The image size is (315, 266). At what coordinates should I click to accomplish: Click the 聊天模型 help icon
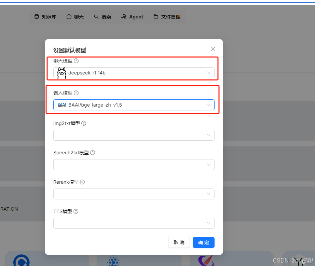click(76, 61)
